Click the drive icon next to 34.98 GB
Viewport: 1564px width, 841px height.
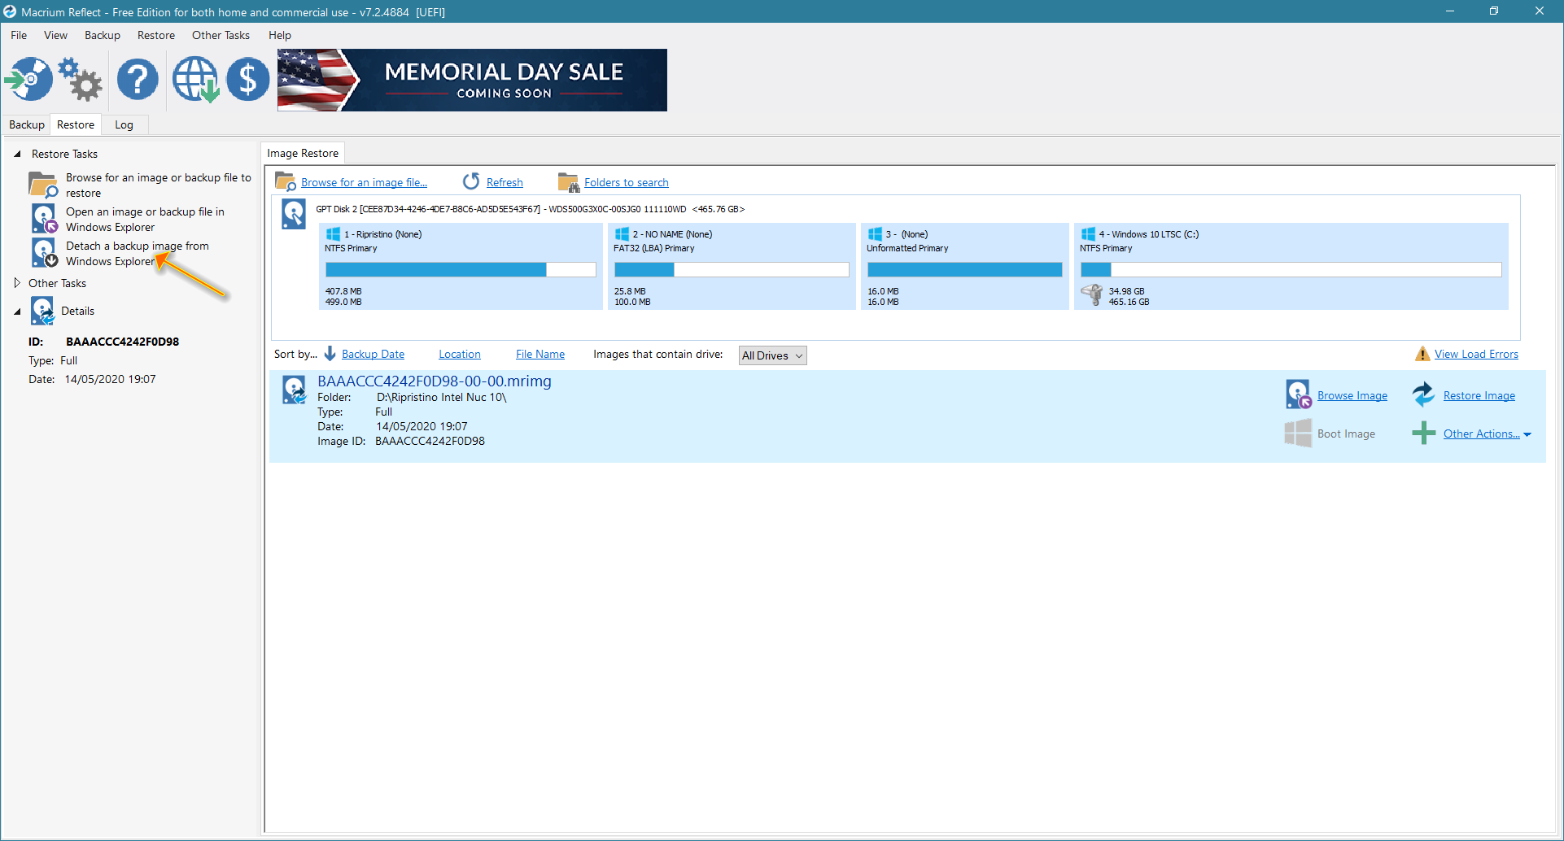[1092, 294]
